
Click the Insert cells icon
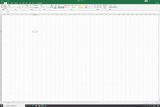point(95,6)
